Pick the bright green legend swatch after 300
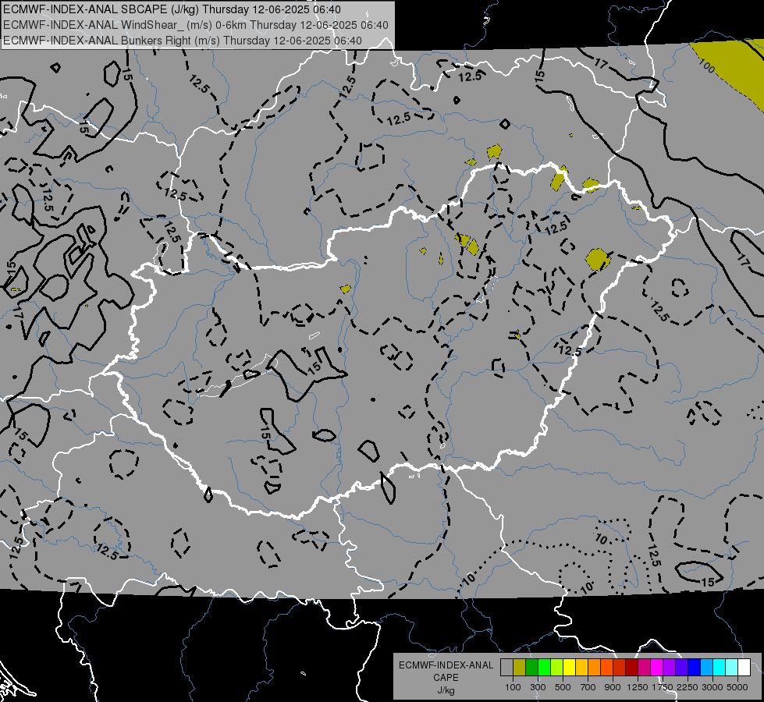The height and width of the screenshot is (702, 764). point(544,668)
